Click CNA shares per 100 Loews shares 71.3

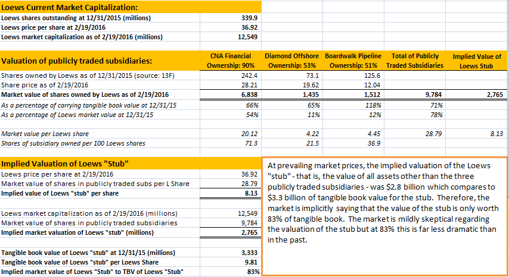(251, 143)
